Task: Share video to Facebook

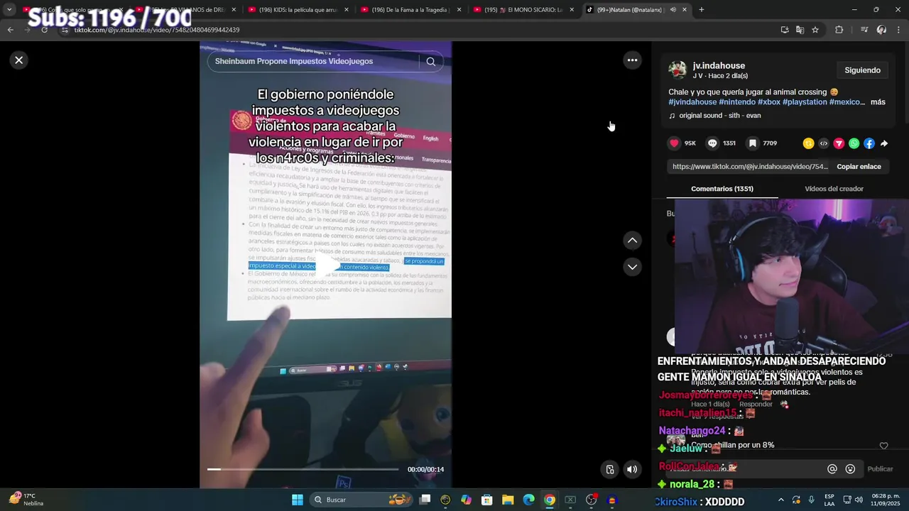Action: [869, 143]
